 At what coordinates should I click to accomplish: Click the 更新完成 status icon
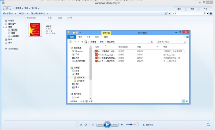[143, 125]
